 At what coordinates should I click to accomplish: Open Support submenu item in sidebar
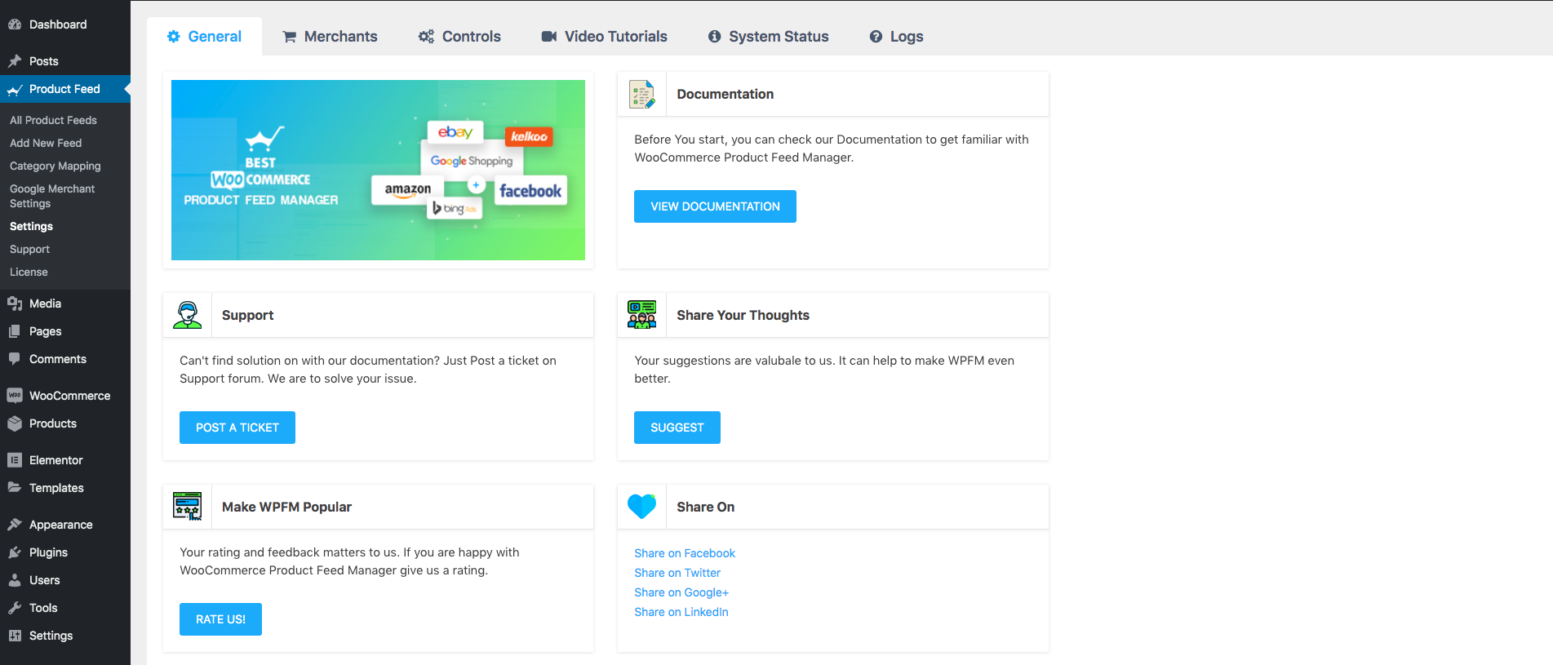[29, 249]
